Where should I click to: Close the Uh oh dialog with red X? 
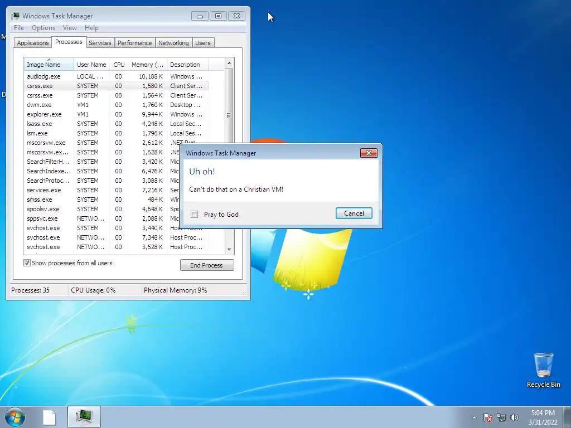coord(369,153)
